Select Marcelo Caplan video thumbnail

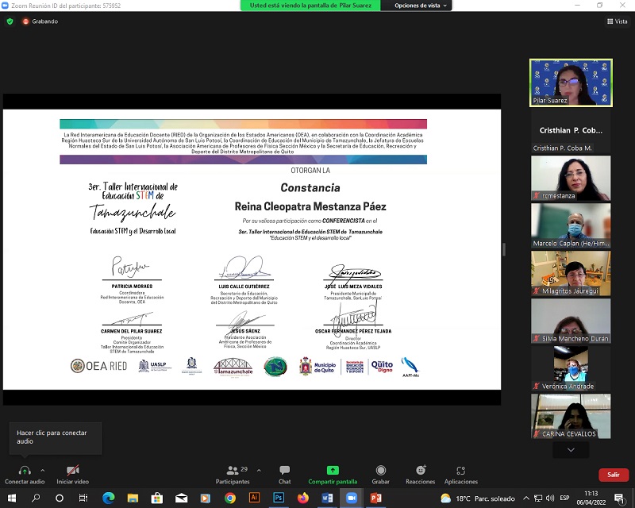[571, 226]
